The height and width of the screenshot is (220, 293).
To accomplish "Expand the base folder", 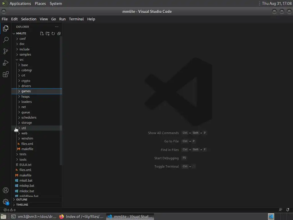I will click(x=37, y=65).
